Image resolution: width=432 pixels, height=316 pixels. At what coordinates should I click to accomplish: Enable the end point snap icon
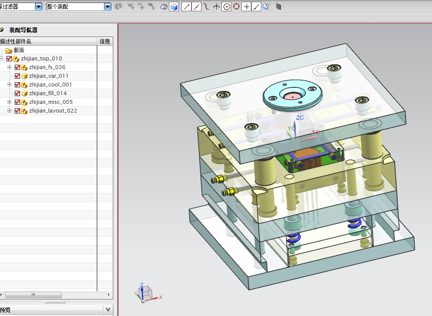point(187,7)
